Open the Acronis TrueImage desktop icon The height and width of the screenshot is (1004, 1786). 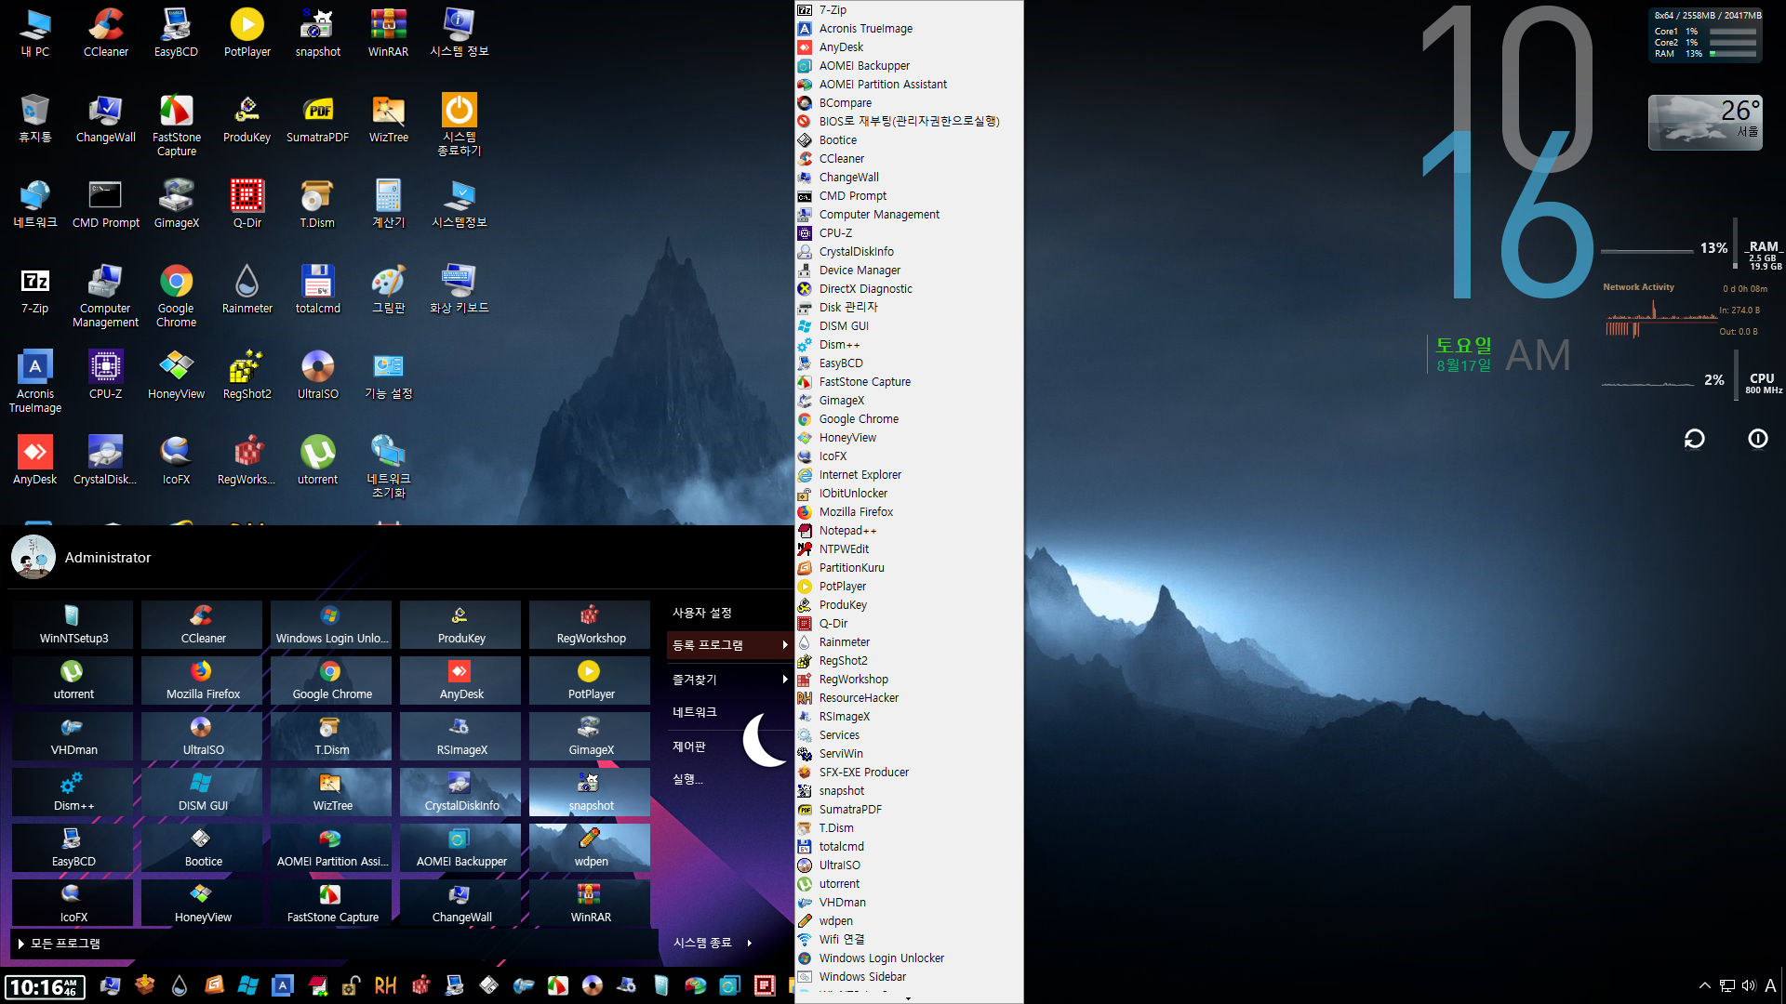pyautogui.click(x=35, y=382)
